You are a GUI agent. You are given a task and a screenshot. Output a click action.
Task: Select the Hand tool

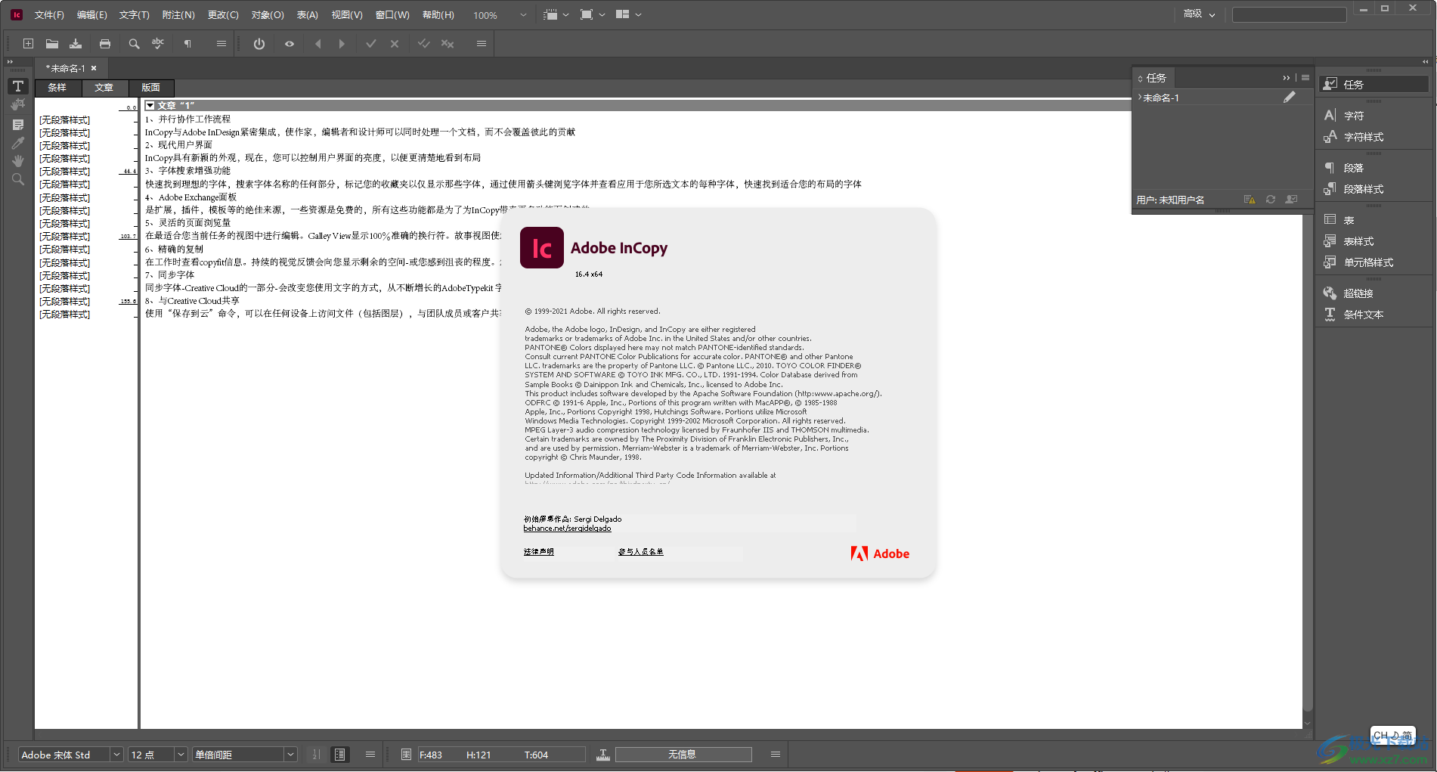17,160
